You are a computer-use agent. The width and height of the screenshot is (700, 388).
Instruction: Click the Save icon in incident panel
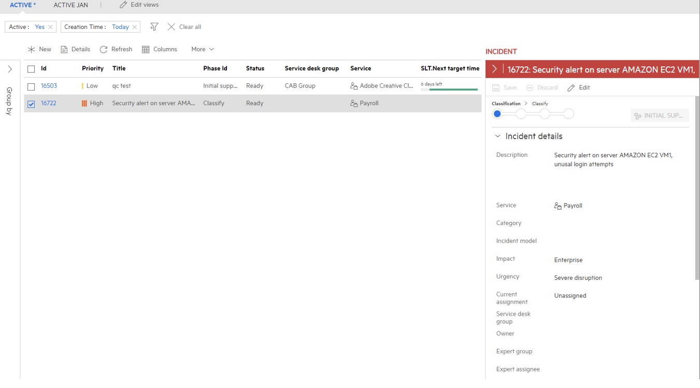click(496, 87)
